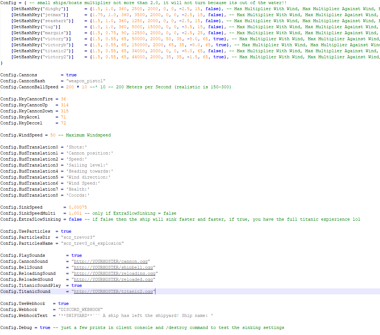Click the "DISCORD_WEBHOOK" string
Screen dimensions: 380x335
click(80, 309)
